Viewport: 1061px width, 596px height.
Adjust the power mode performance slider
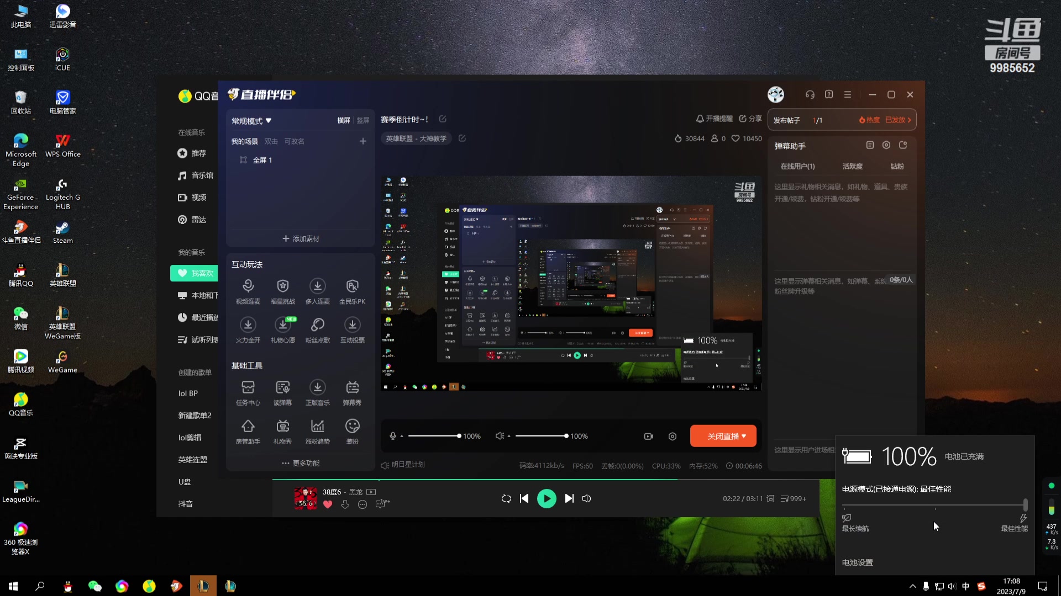934,504
